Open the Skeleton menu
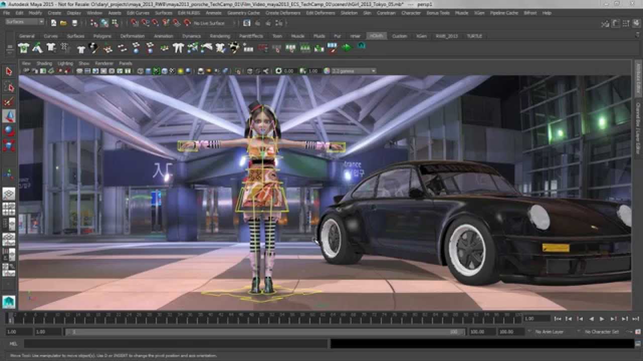Image resolution: width=643 pixels, height=361 pixels. [x=349, y=13]
